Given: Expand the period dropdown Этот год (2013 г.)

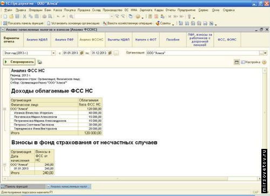Looking at the screenshot, I should pos(53,53).
